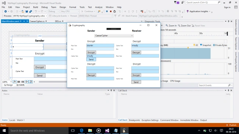Open the Build menu
239x134 pixels.
pos(36,7)
